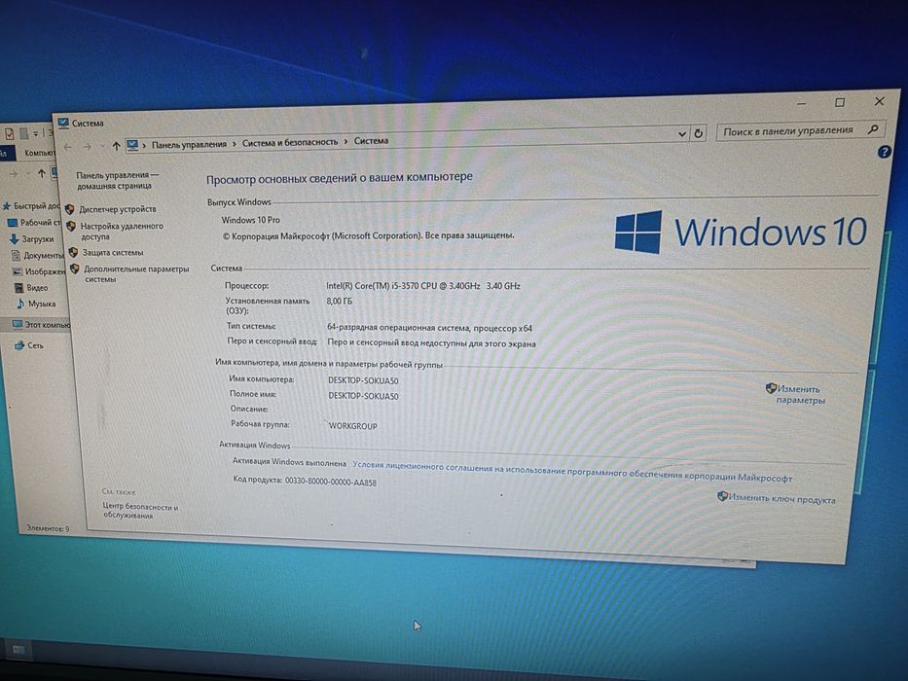Maximize the Система window
This screenshot has height=681, width=908.
coord(840,102)
